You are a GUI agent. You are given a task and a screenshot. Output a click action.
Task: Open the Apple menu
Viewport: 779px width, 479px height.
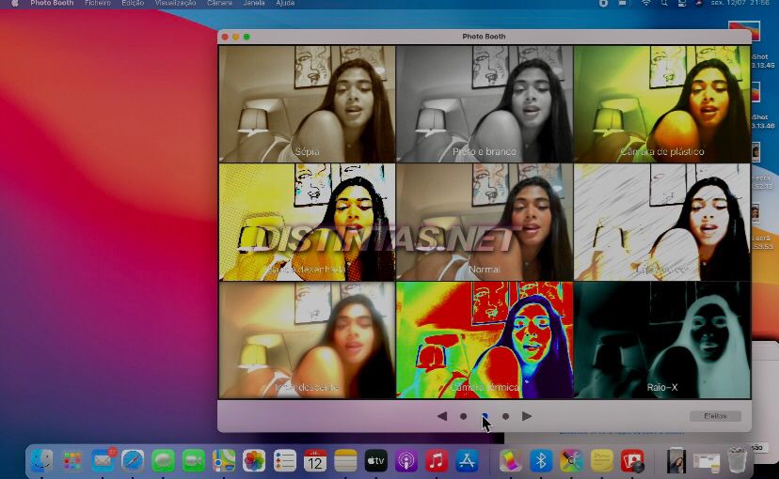point(15,3)
